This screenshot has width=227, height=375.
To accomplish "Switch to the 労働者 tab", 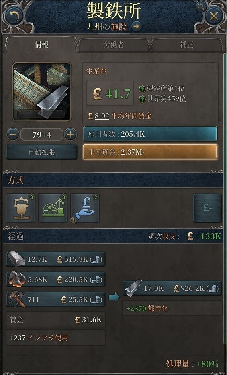I will 113,45.
